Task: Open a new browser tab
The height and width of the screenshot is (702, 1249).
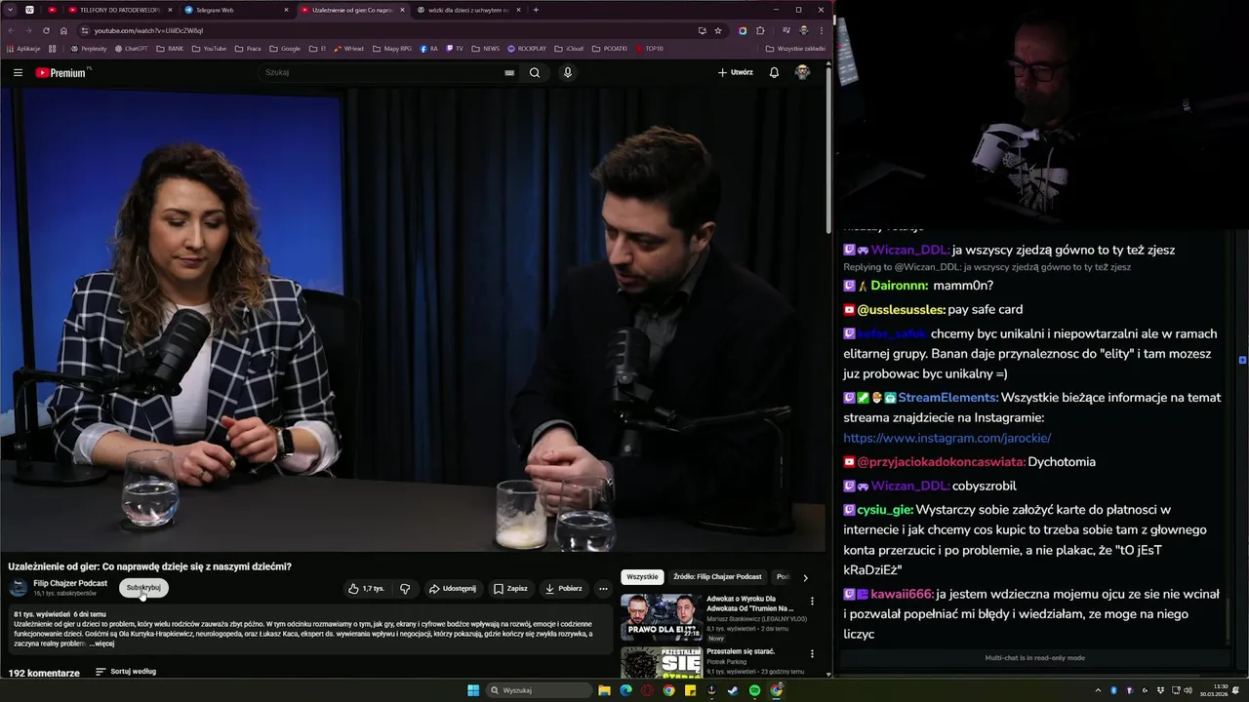Action: click(536, 10)
